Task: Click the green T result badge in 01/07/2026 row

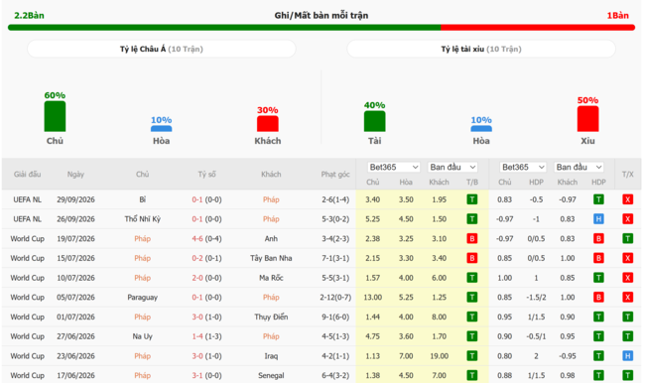Action: coord(472,317)
